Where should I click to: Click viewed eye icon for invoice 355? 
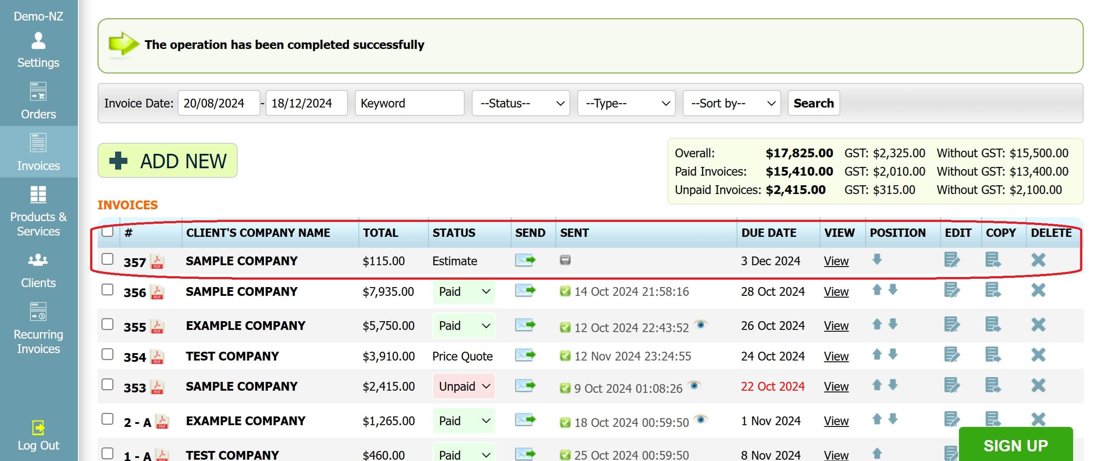point(701,325)
